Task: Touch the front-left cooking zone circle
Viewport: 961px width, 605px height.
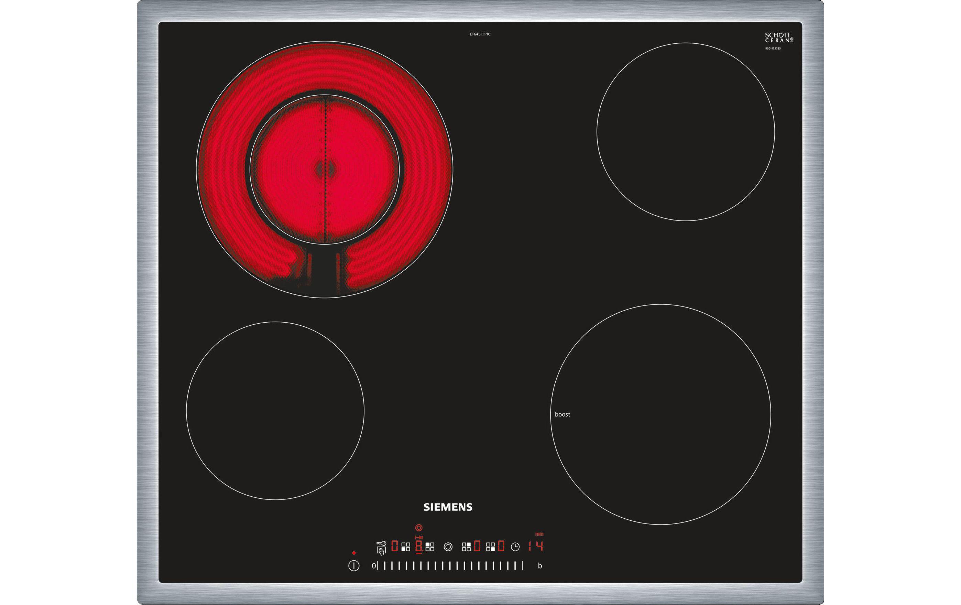Action: tap(275, 411)
